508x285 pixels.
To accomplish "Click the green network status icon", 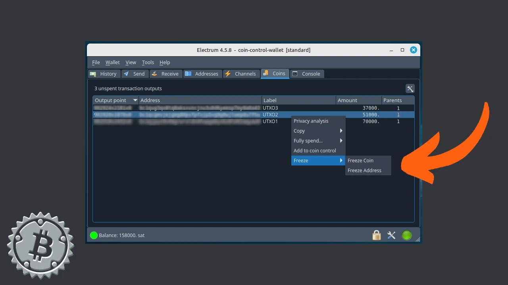I will [407, 235].
